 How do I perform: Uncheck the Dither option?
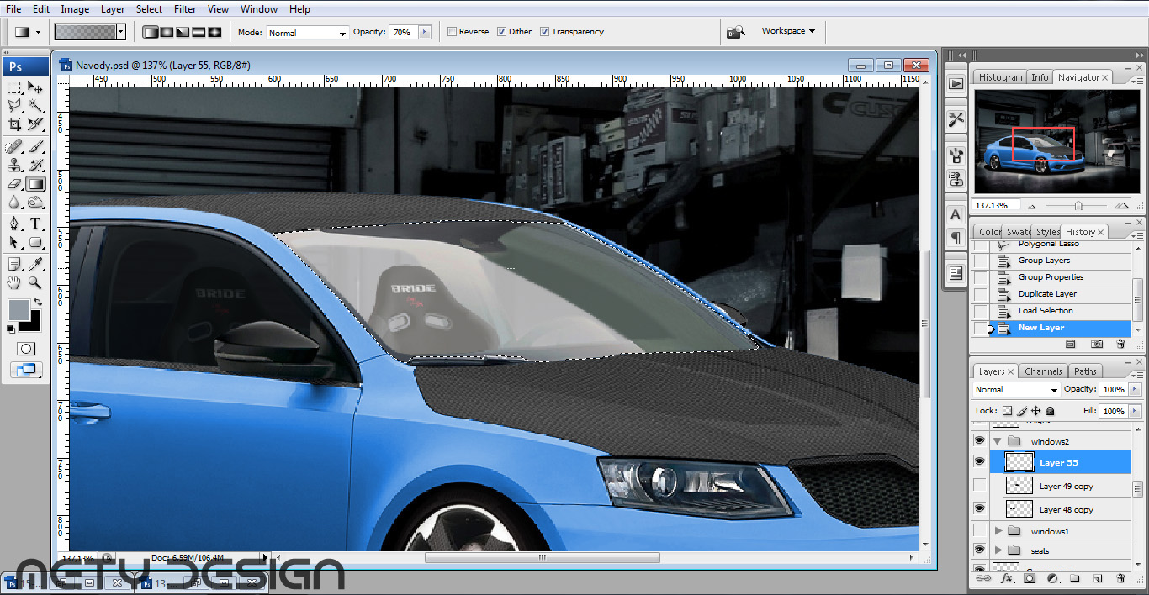[501, 32]
